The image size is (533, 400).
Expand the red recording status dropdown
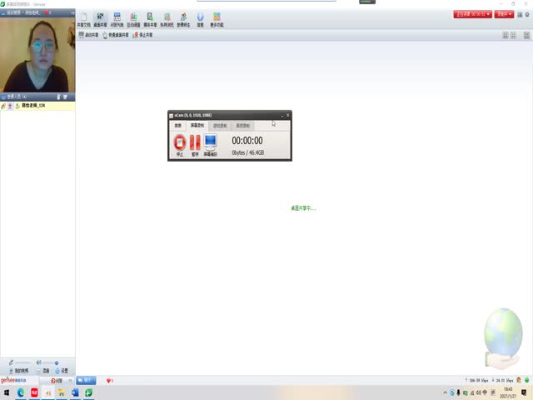[472, 14]
